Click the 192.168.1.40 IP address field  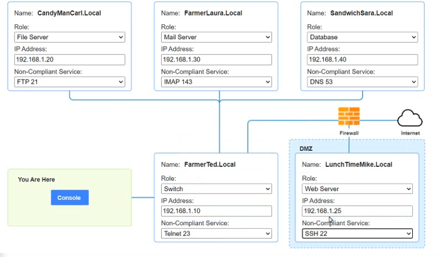(362, 59)
